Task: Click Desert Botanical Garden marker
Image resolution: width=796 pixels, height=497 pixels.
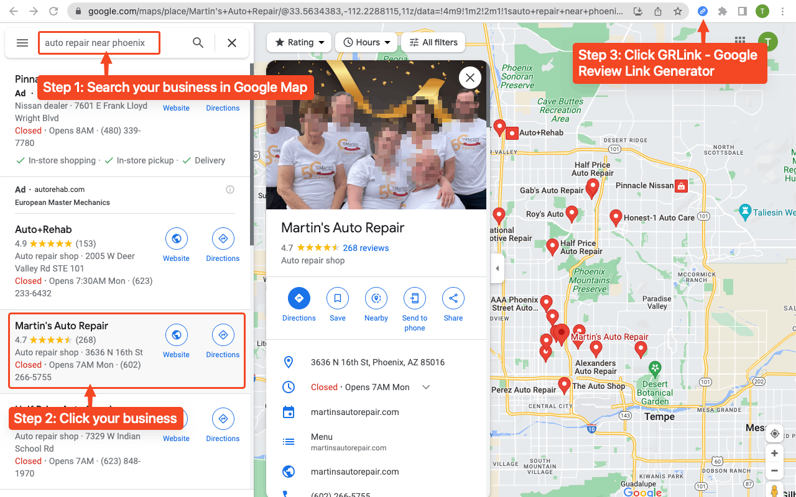Action: coord(655,368)
